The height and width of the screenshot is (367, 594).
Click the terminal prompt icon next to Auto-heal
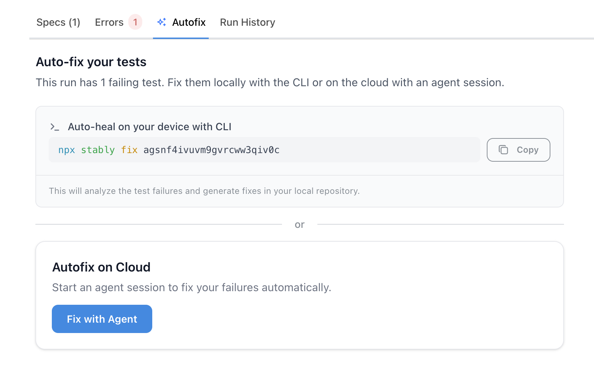point(55,127)
